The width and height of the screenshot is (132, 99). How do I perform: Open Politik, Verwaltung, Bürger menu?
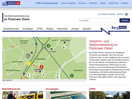47,3
